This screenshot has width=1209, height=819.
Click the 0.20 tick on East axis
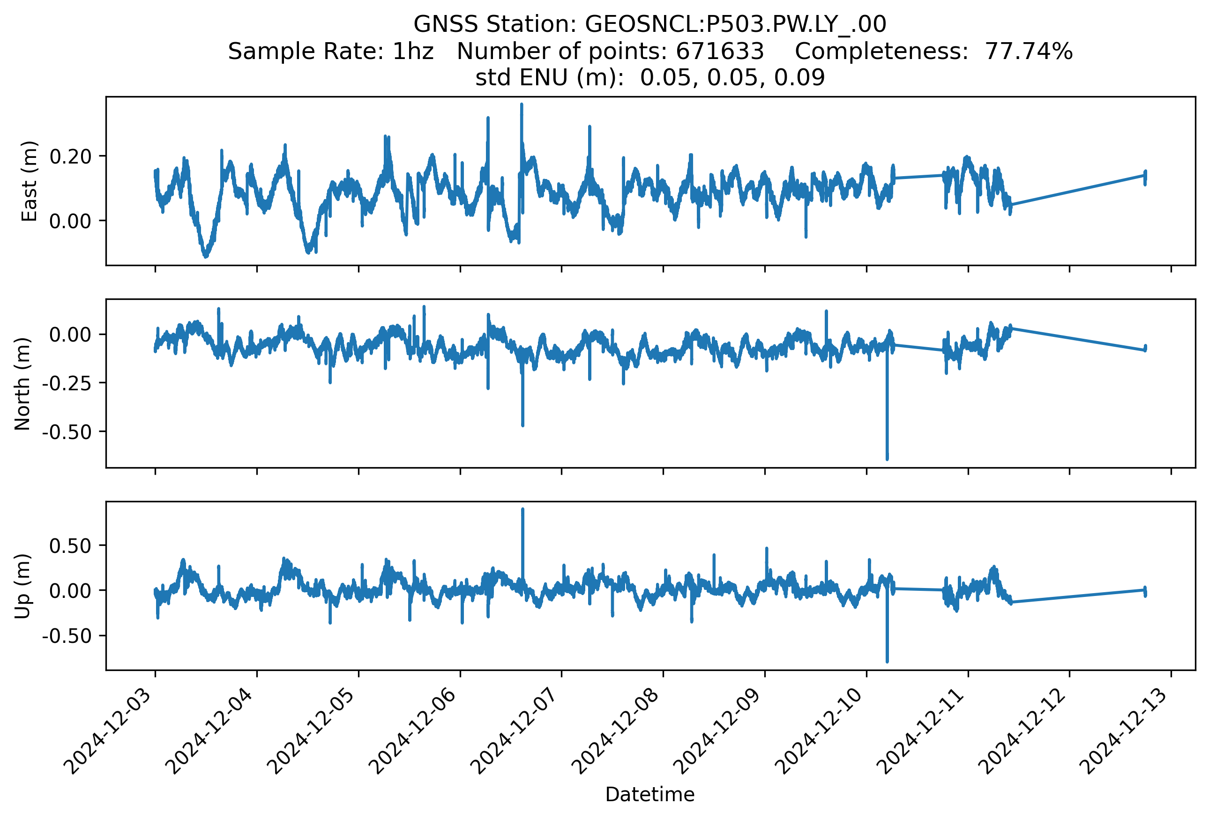point(70,156)
